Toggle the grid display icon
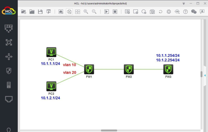 click(78, 12)
